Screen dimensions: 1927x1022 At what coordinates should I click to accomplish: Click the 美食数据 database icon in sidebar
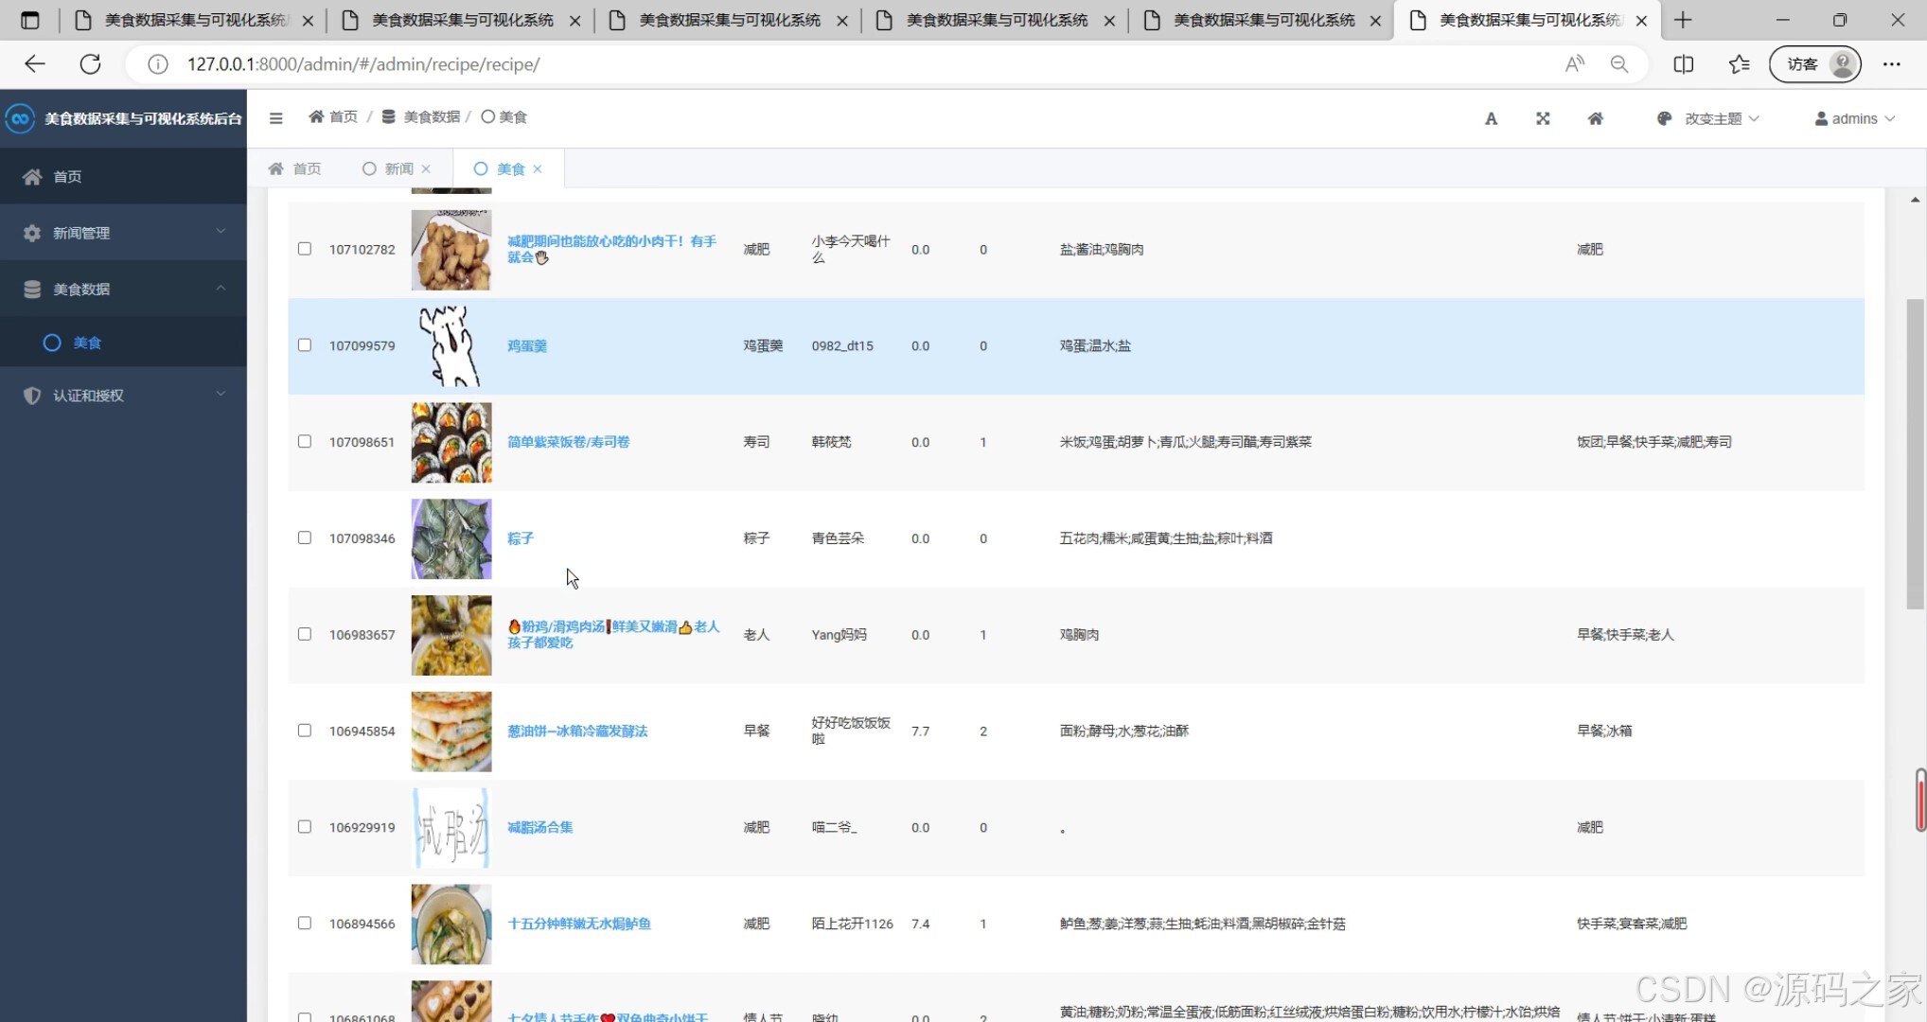pos(31,289)
